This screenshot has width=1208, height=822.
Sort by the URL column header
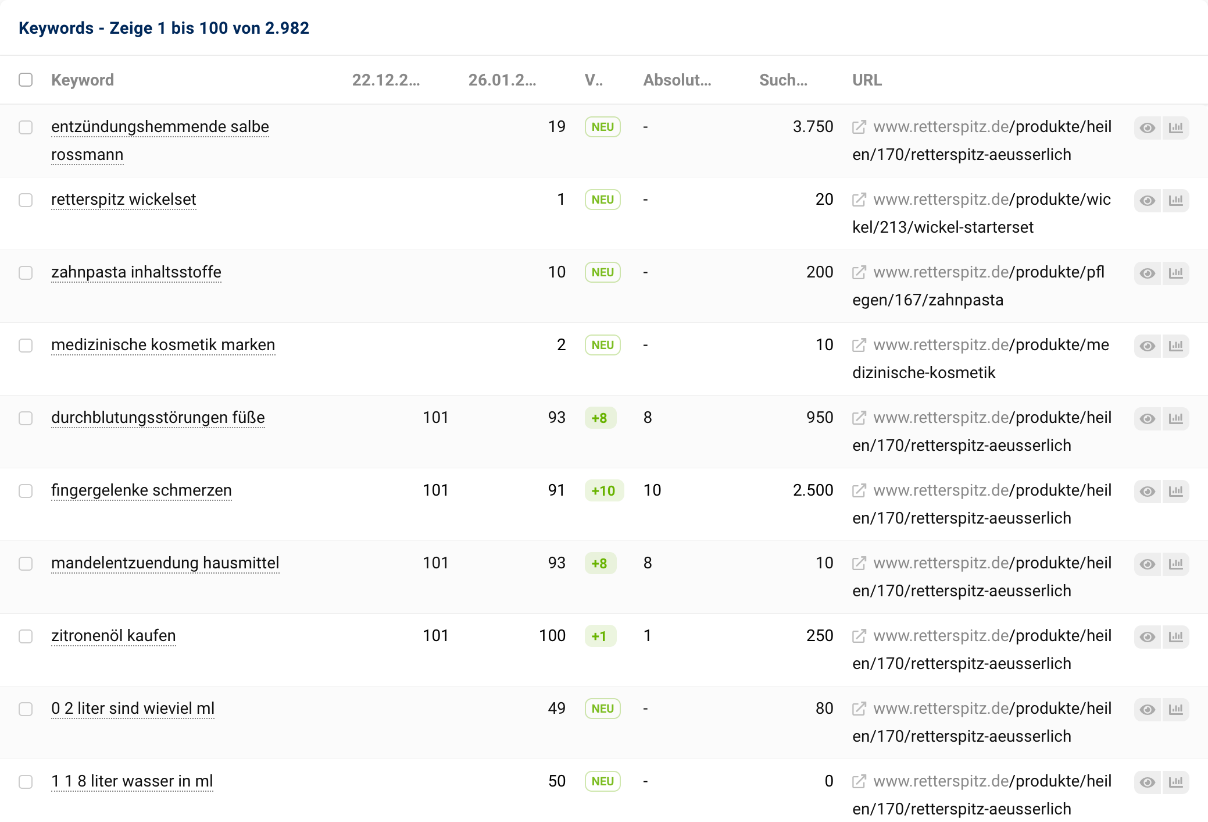point(867,80)
